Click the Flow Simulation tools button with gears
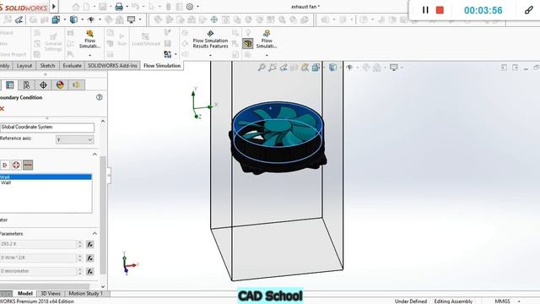This screenshot has width=540, height=304. [x=267, y=39]
